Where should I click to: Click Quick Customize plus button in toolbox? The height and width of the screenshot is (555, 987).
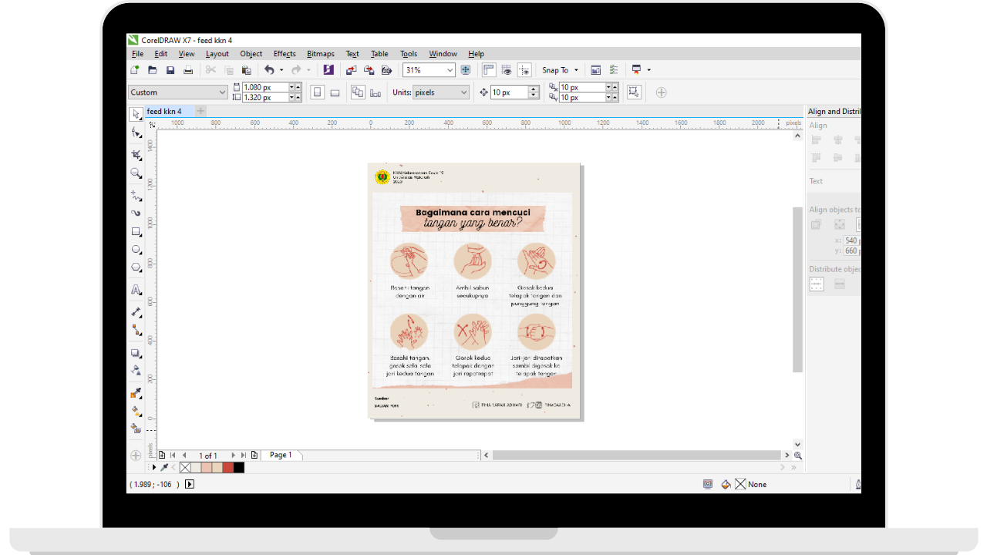pyautogui.click(x=136, y=456)
